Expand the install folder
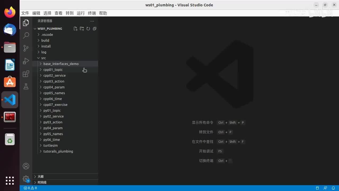This screenshot has width=339, height=191. 65,46
